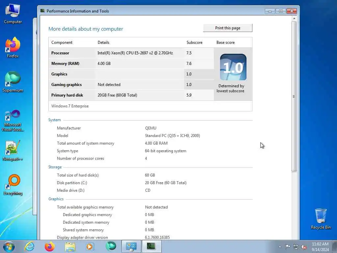The image size is (337, 253).
Task: Select the Performance Information taskbar item
Action: pos(151,246)
